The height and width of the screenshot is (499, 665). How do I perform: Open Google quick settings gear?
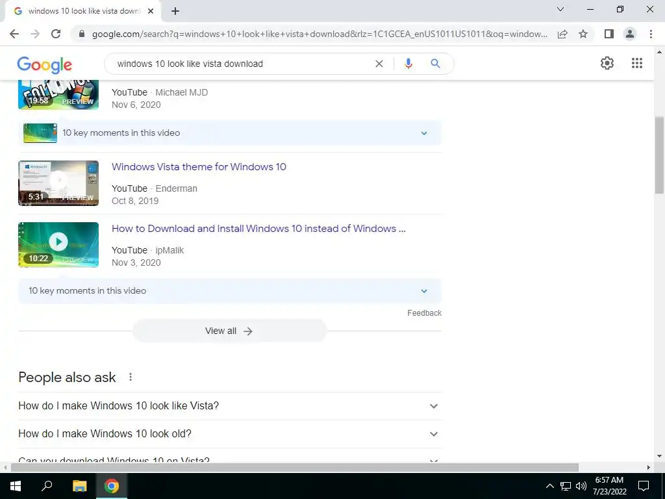point(607,63)
